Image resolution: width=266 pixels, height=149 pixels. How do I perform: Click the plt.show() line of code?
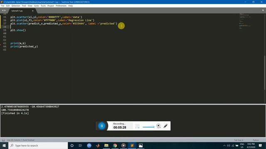(18, 30)
